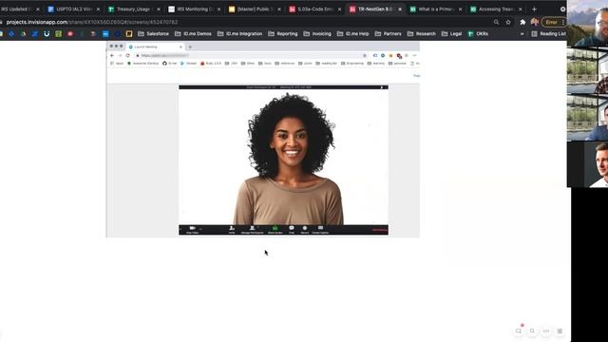
Task: Open the Legal bookmarks folder
Action: [x=452, y=34]
